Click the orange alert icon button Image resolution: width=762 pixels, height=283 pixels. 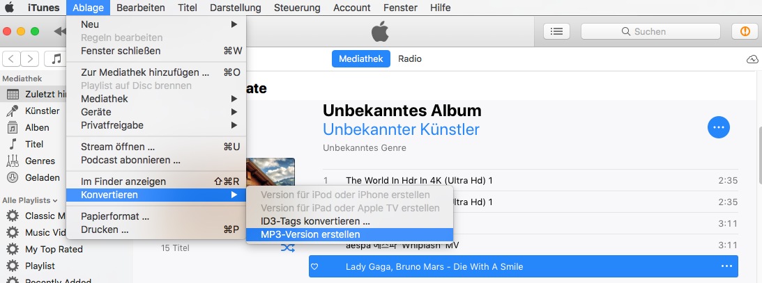click(x=745, y=31)
